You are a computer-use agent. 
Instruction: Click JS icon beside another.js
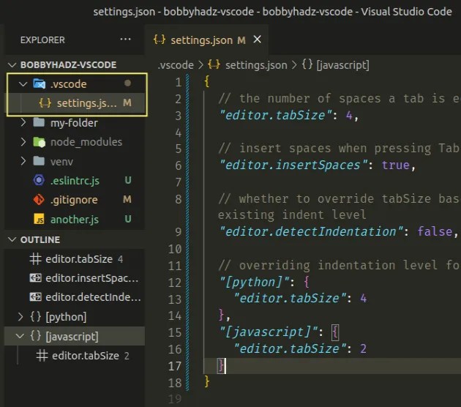point(39,219)
